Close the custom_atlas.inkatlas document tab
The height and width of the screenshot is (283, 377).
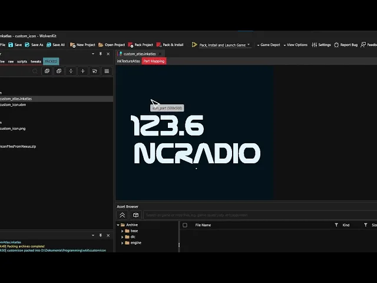pos(160,54)
